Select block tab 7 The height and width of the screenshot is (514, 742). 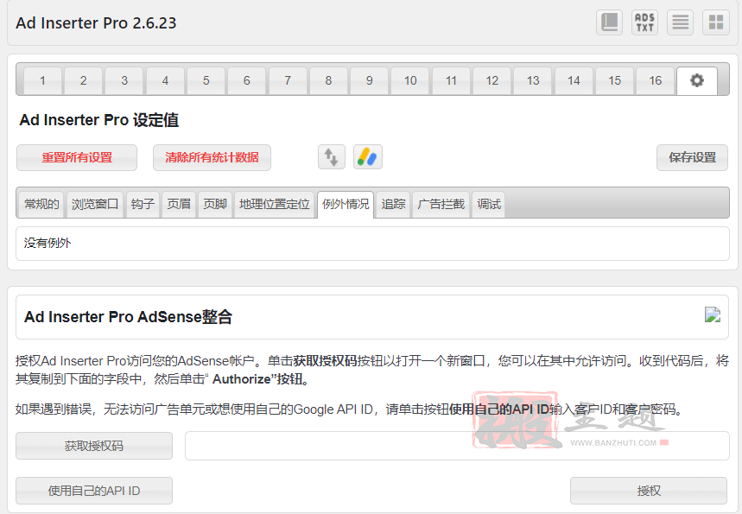[288, 81]
